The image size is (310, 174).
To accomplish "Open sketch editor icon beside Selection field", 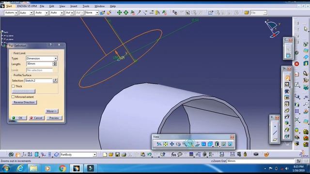I will tap(55, 81).
